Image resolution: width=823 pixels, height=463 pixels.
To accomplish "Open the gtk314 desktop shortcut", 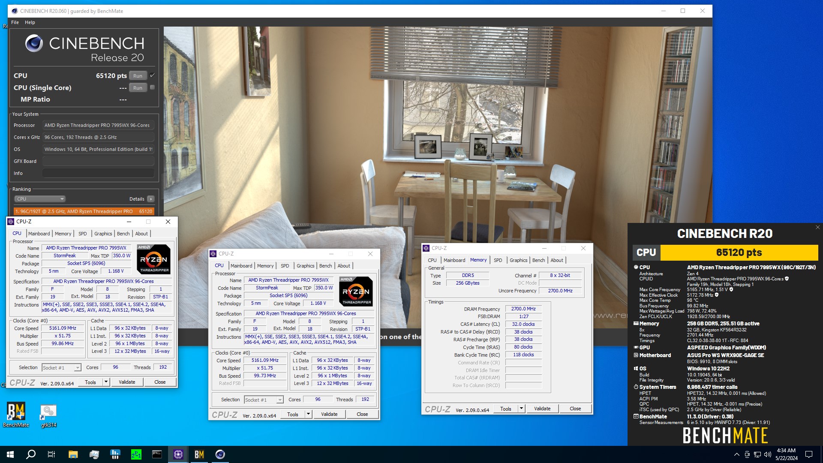I will pyautogui.click(x=48, y=416).
